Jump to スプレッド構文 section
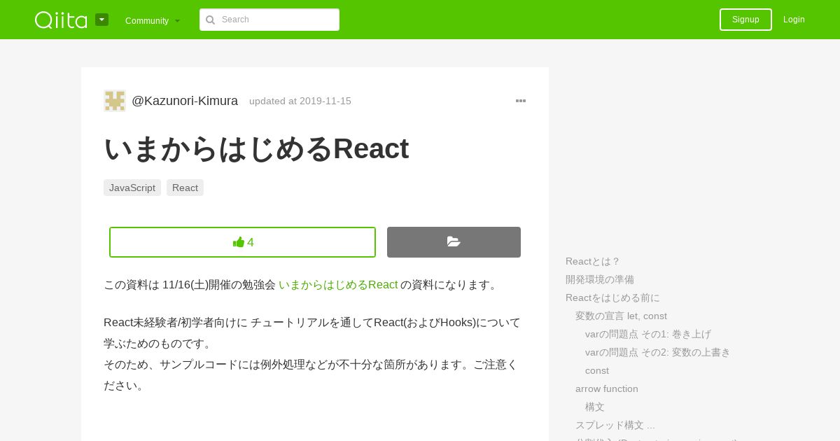The width and height of the screenshot is (840, 441). click(615, 425)
